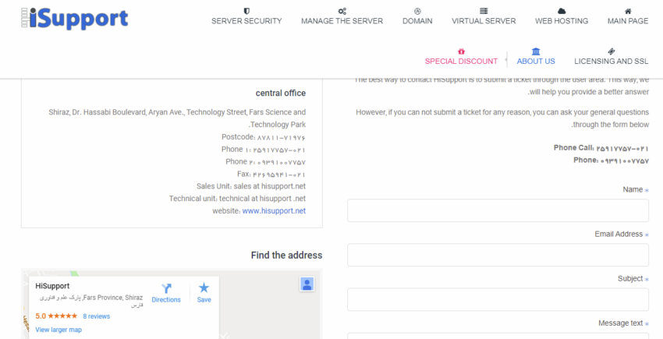Screen dimensions: 663x339
Task: Go to the www.hisupport.net website link
Action: tap(274, 210)
